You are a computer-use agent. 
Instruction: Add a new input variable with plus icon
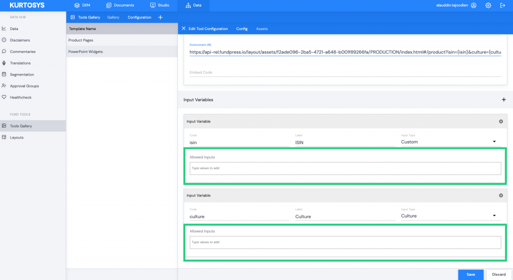click(x=503, y=100)
